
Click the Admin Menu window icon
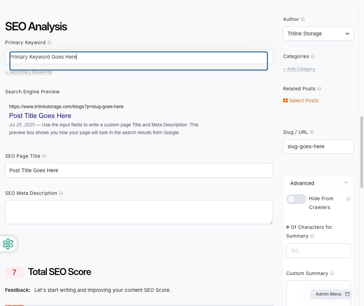pos(347,294)
